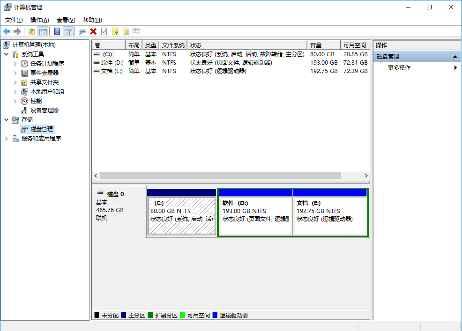Click the connect drive icon in toolbar

tap(82, 31)
